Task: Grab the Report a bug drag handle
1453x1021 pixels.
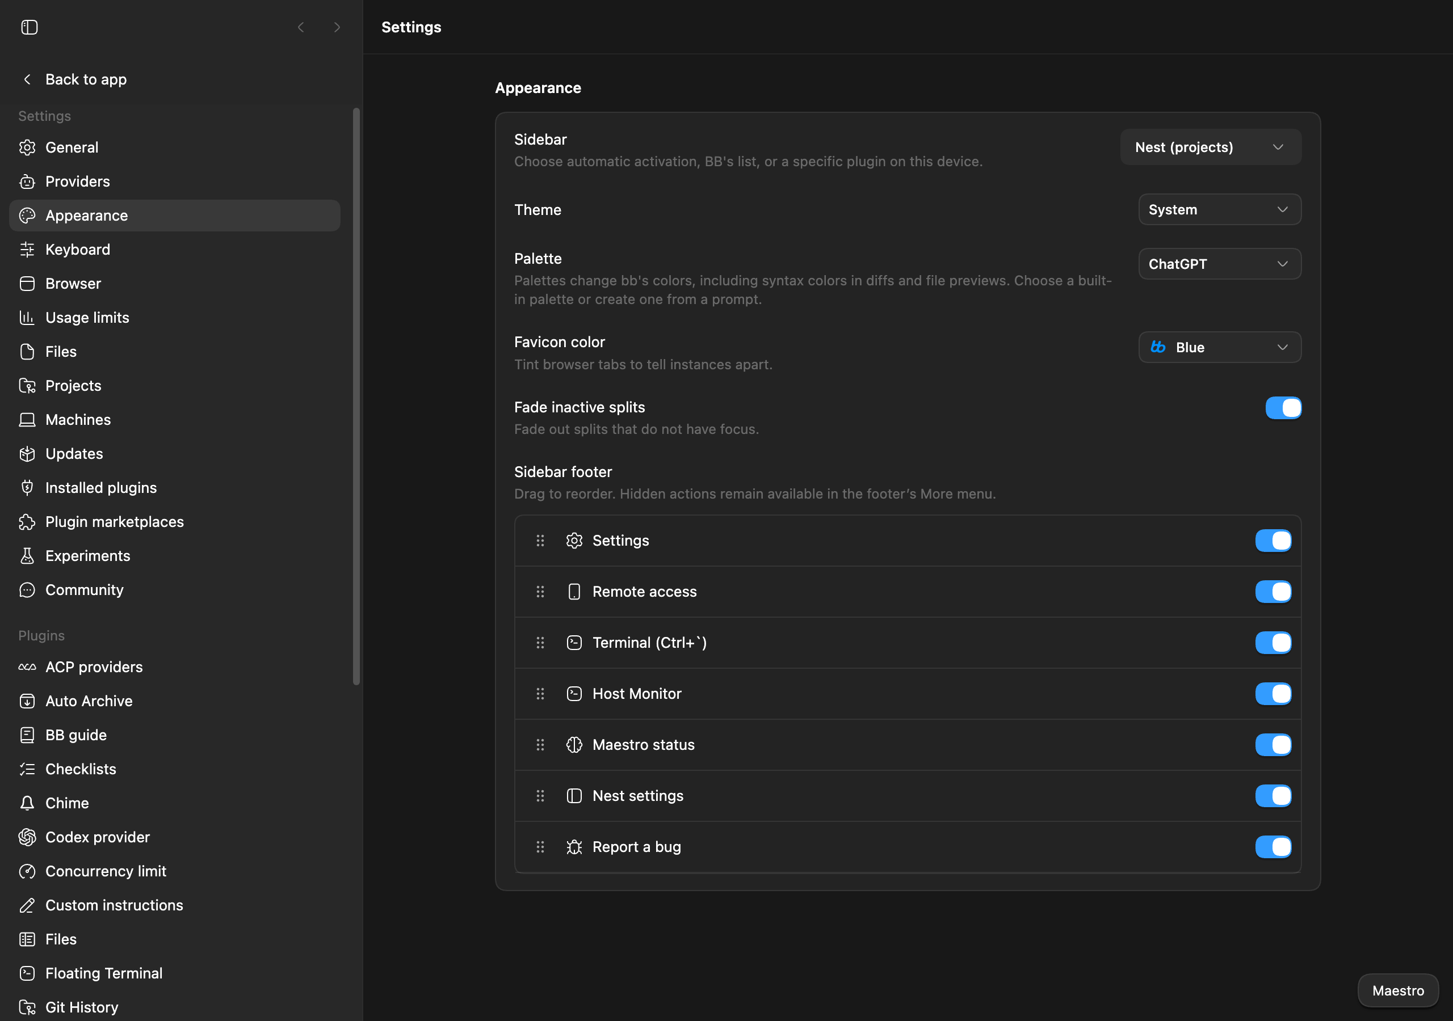Action: (x=540, y=847)
